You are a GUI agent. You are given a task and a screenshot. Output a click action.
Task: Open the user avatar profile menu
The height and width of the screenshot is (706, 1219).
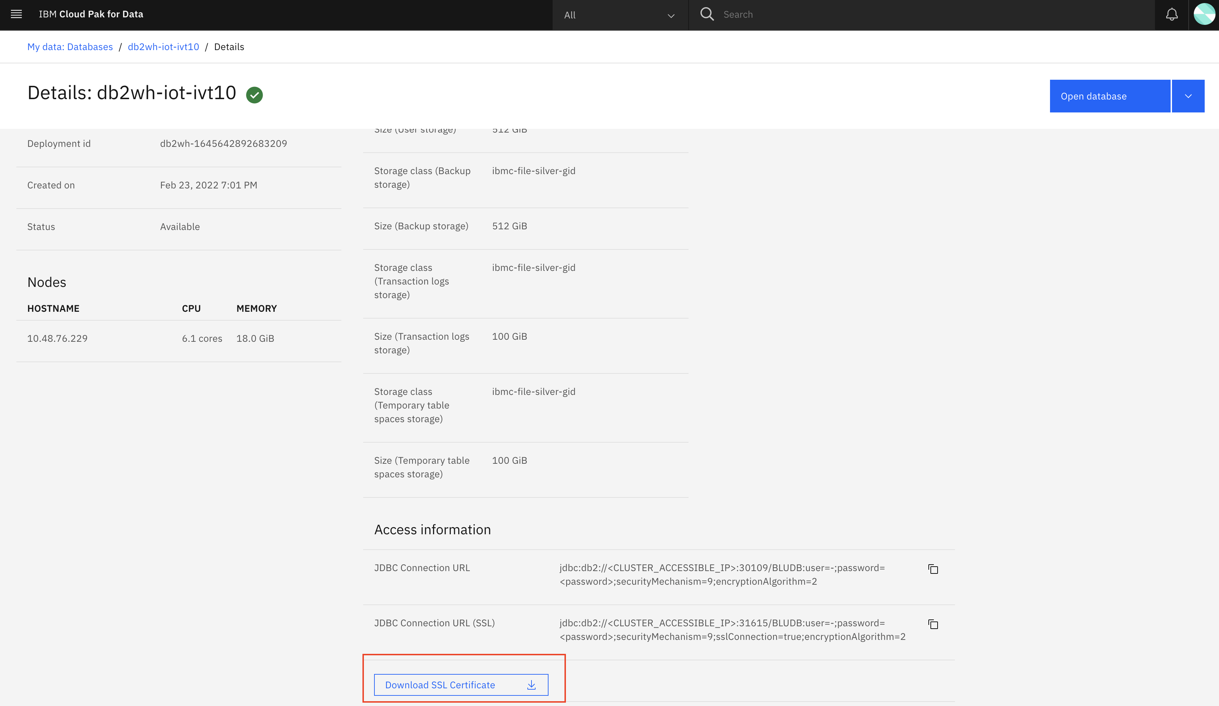(x=1204, y=15)
